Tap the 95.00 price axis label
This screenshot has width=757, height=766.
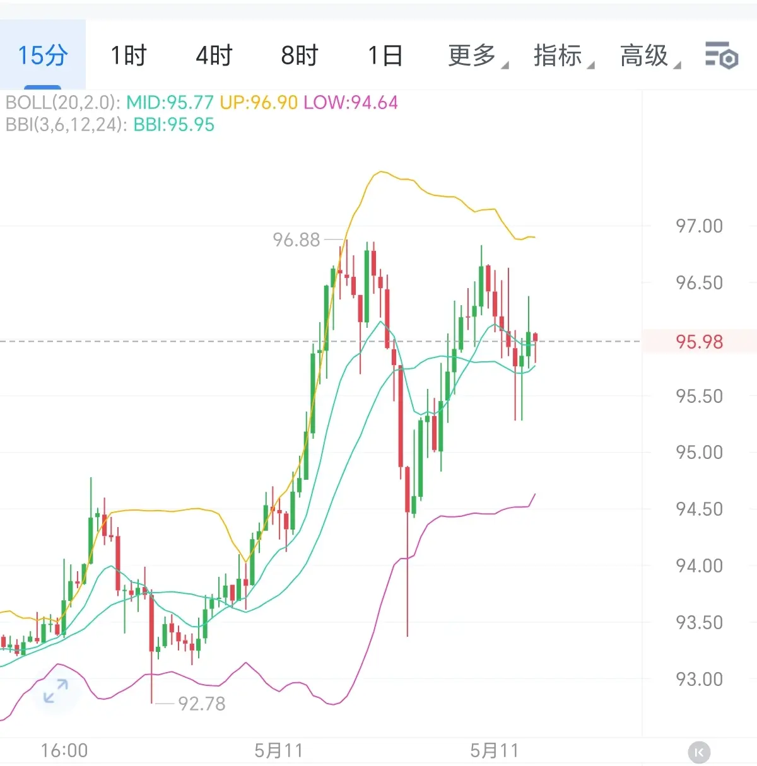700,452
